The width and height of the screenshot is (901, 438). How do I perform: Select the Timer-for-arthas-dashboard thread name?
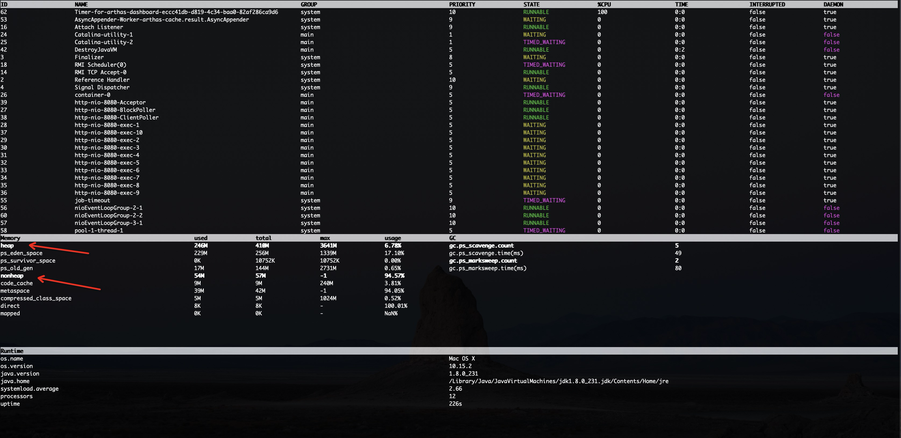click(176, 12)
